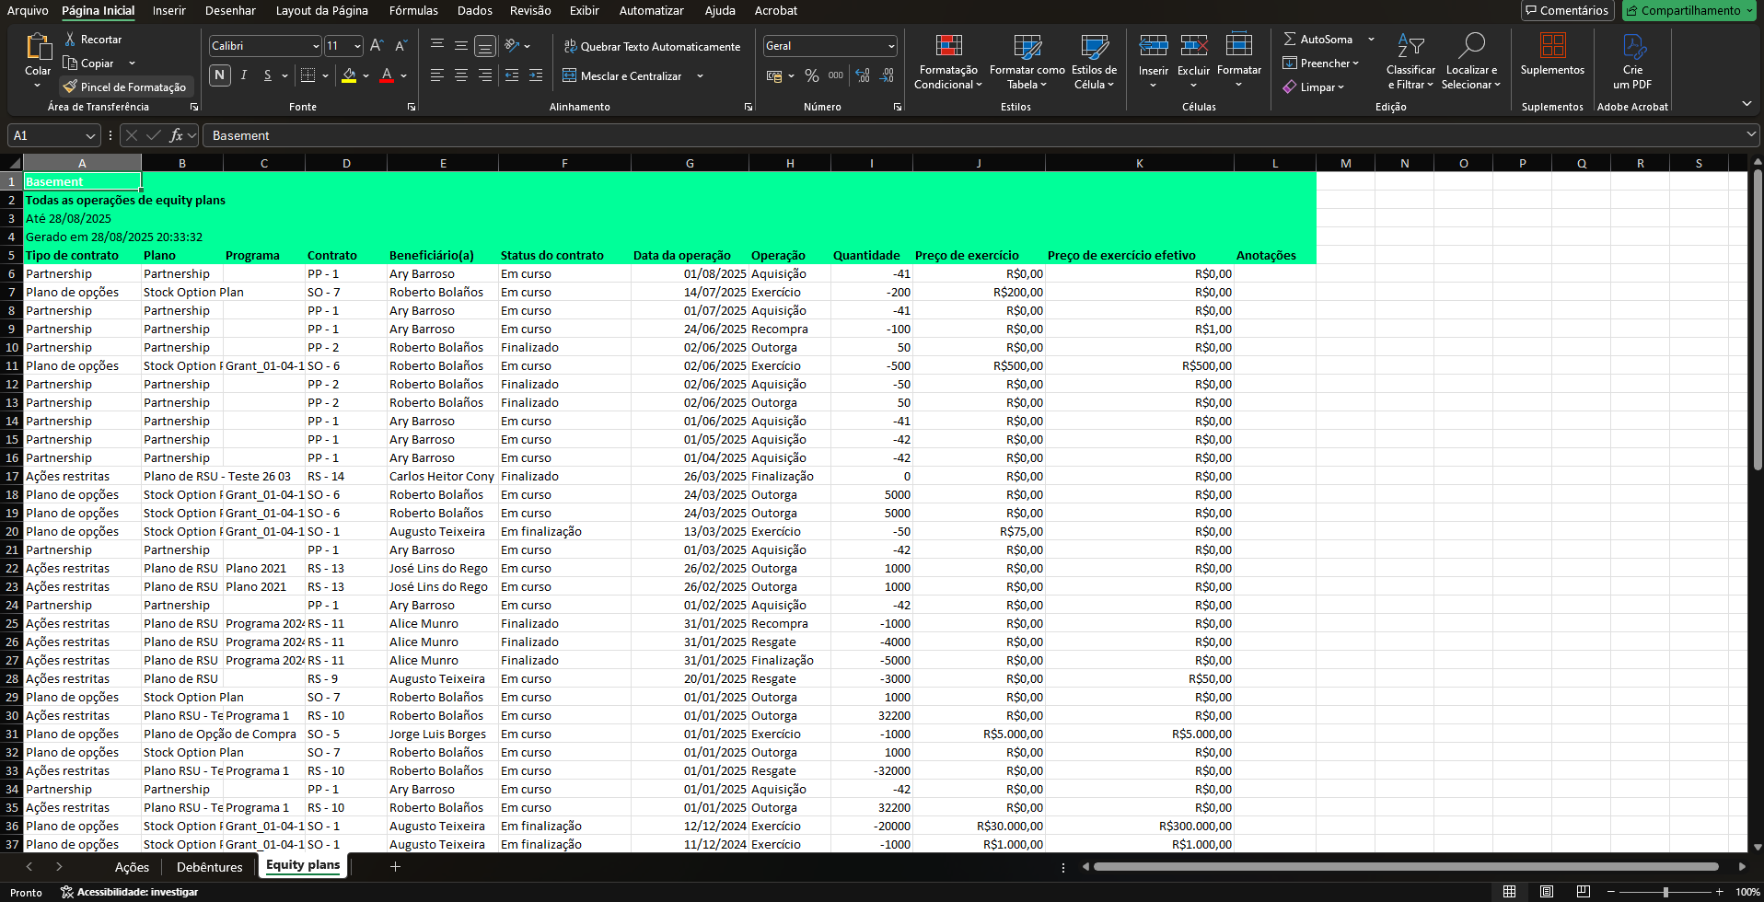
Task: Toggle bold (N) formatting
Action: pyautogui.click(x=219, y=75)
